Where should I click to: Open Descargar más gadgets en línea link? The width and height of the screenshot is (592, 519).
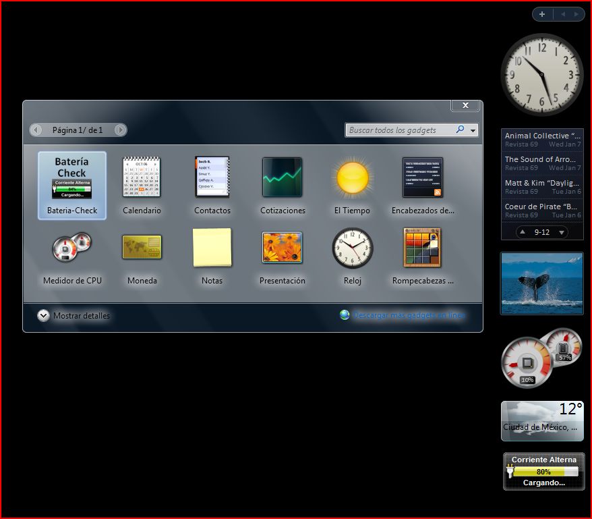pos(409,315)
